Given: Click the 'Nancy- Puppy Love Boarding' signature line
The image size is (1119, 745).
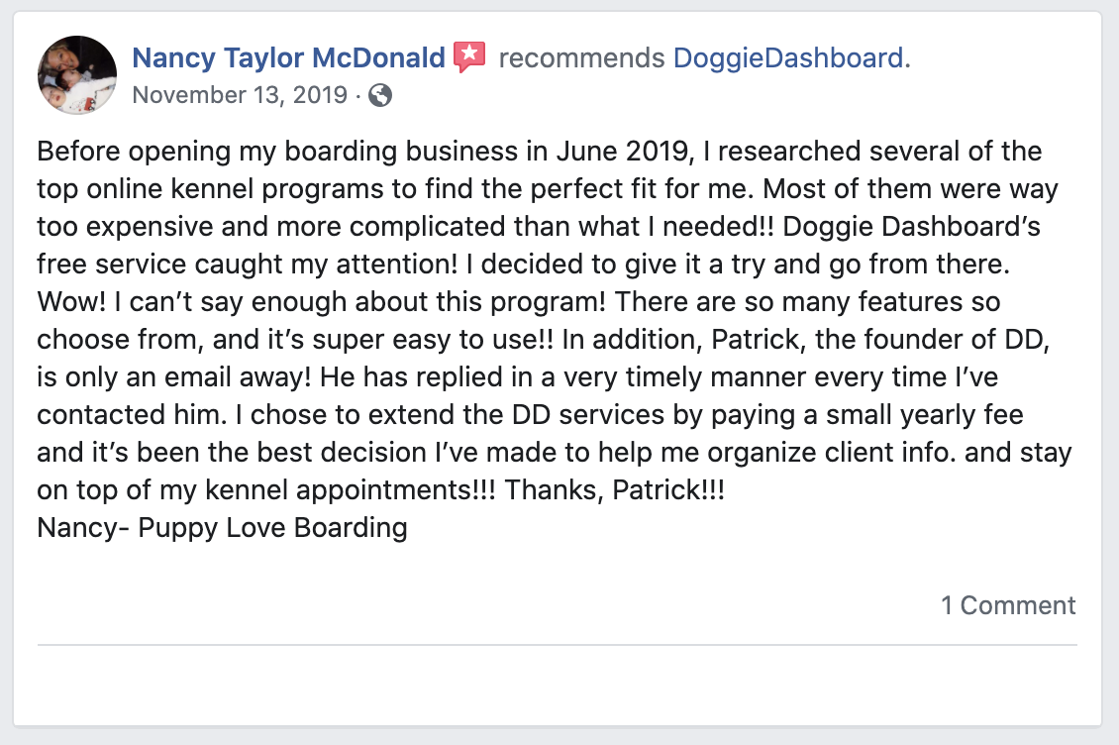Looking at the screenshot, I should [222, 528].
